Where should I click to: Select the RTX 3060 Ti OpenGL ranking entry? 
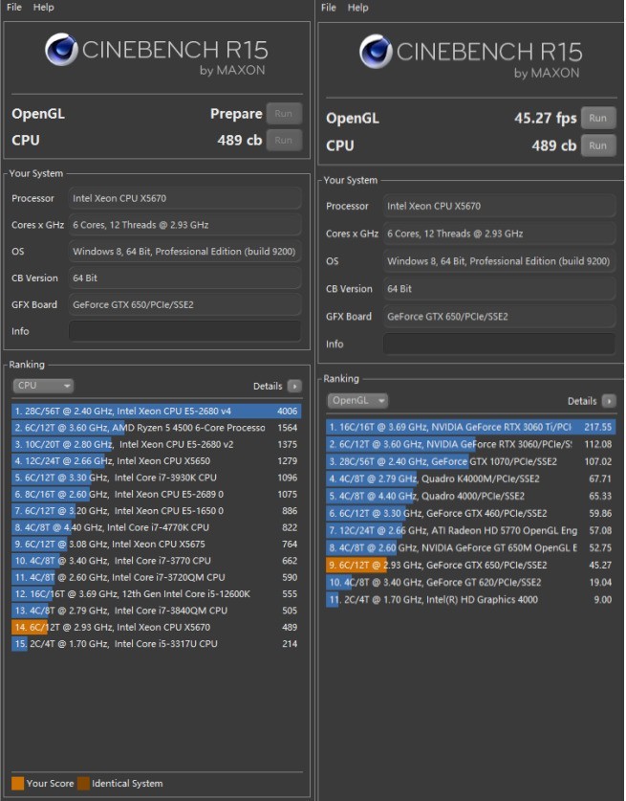click(x=470, y=427)
